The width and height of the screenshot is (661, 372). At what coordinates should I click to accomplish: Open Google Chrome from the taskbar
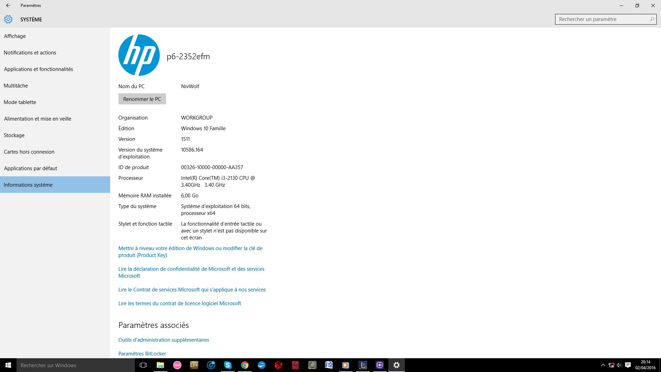(244, 365)
